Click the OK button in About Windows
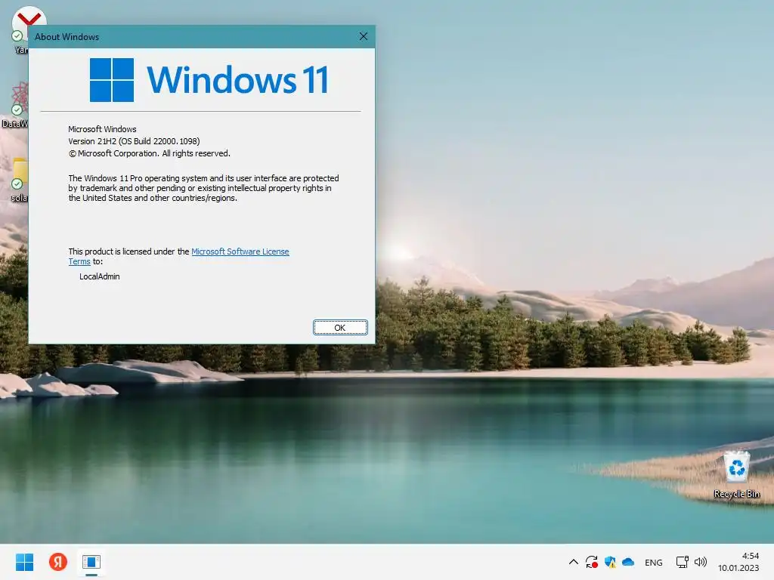Image resolution: width=774 pixels, height=580 pixels. tap(340, 328)
